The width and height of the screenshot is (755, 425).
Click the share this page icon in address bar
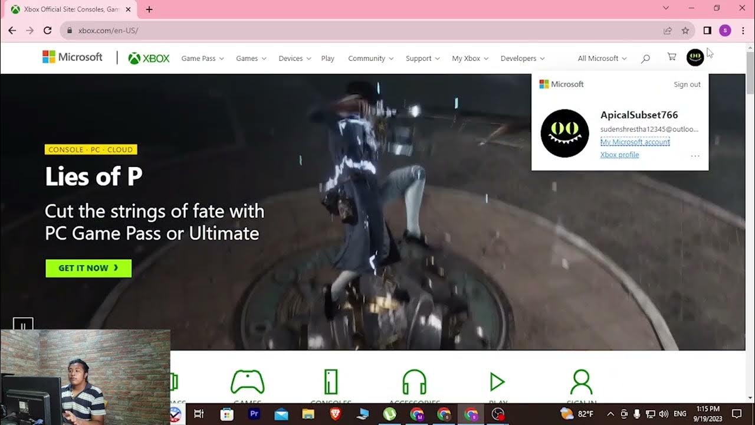(x=668, y=30)
